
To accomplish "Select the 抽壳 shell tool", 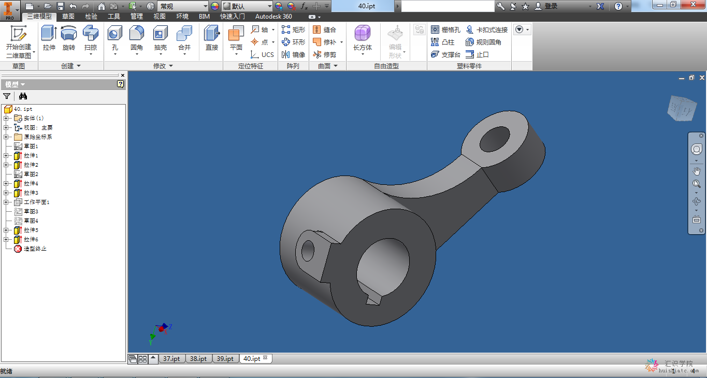I will click(x=161, y=40).
